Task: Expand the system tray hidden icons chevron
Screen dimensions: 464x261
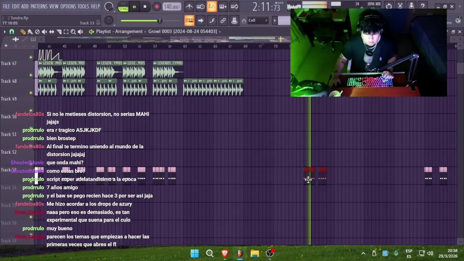Action: (x=363, y=253)
